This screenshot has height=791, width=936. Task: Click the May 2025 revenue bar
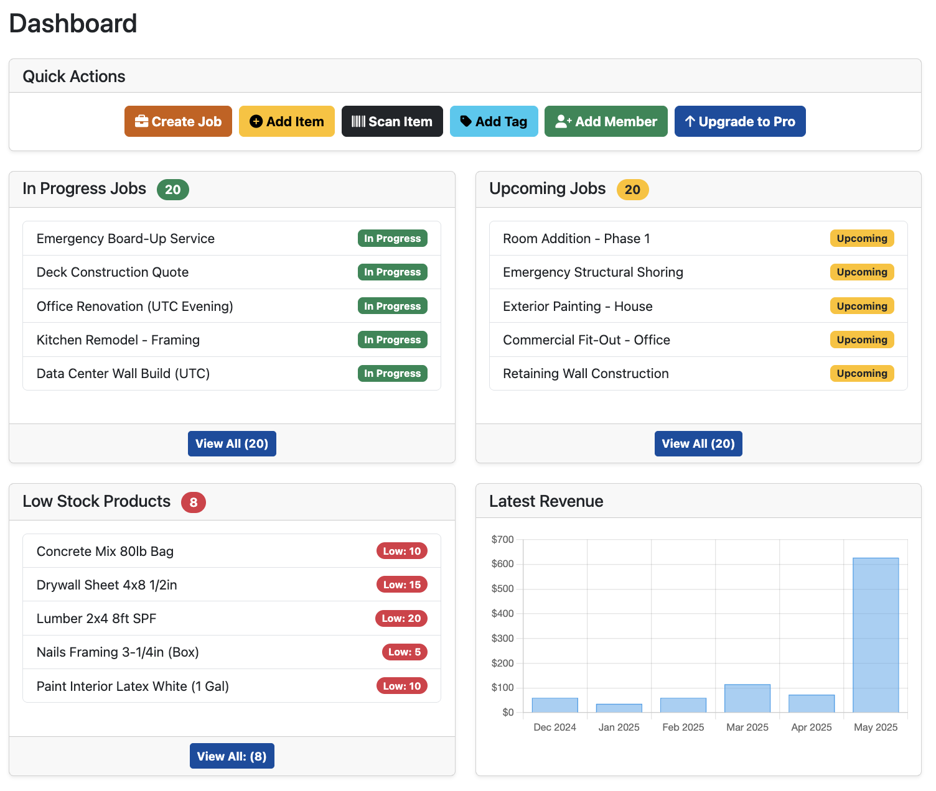pyautogui.click(x=876, y=634)
